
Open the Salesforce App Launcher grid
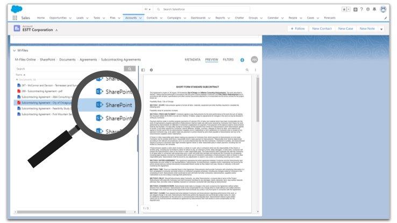(x=15, y=17)
